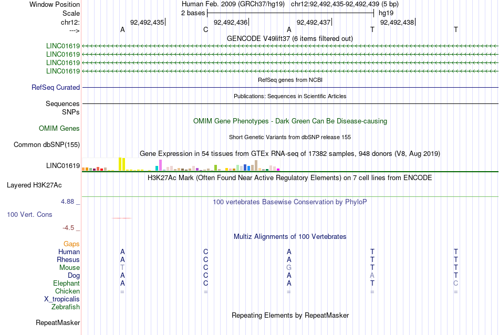Click the Window Position label
Image resolution: width=499 pixels, height=335 pixels.
click(x=55, y=4)
